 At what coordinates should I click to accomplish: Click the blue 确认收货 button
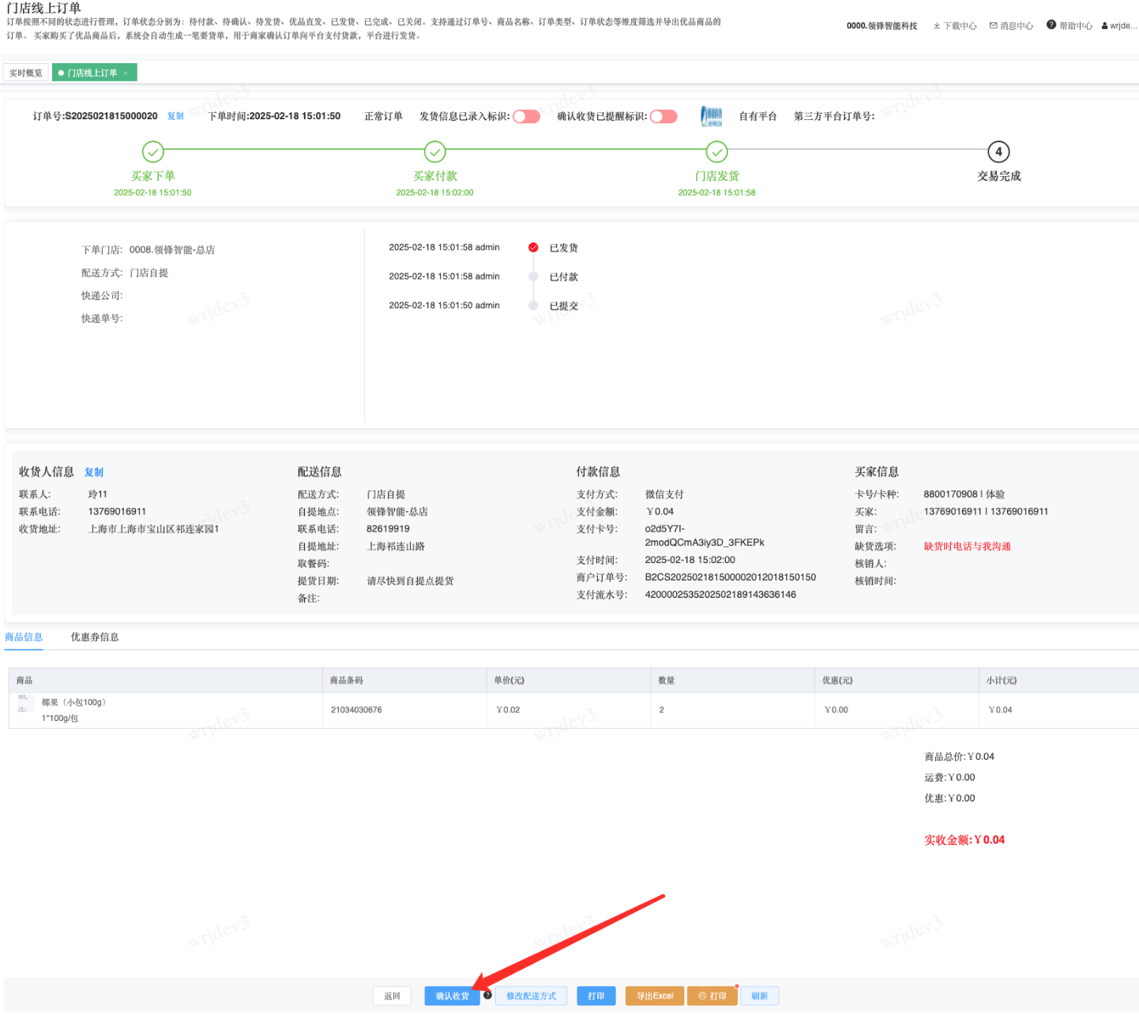452,996
